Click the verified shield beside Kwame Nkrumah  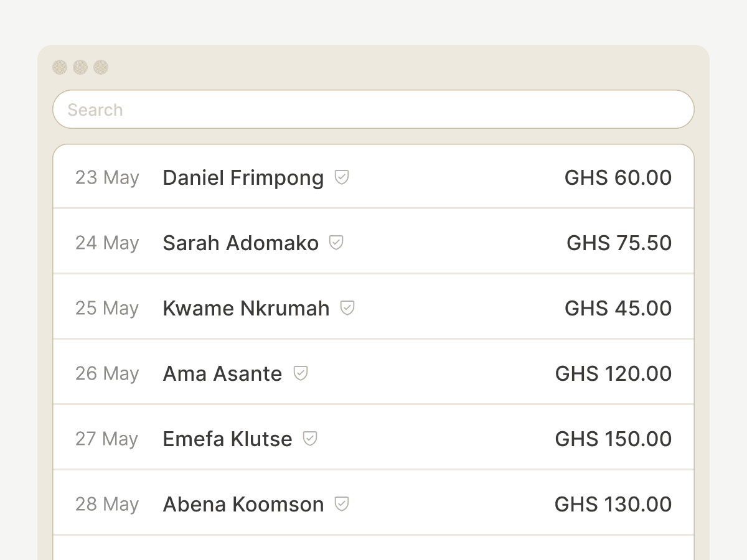[x=347, y=308]
